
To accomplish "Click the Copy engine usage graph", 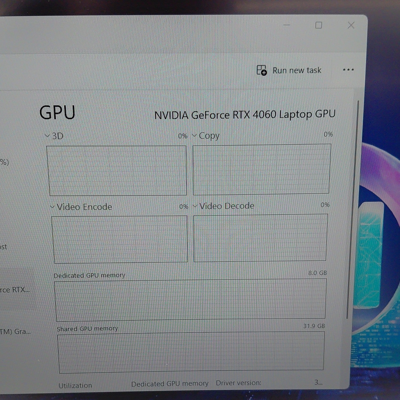I will (261, 169).
